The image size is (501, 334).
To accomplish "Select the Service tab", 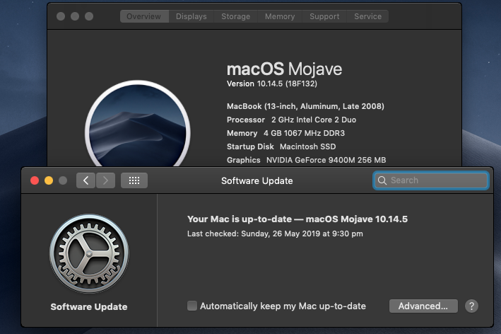I will point(367,16).
